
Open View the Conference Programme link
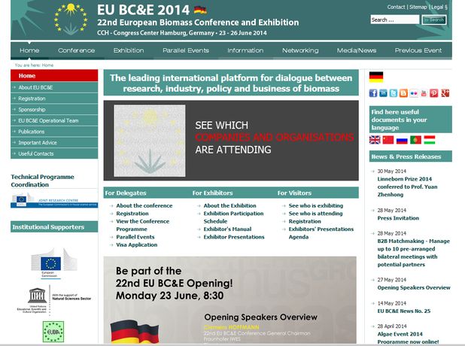(143, 225)
